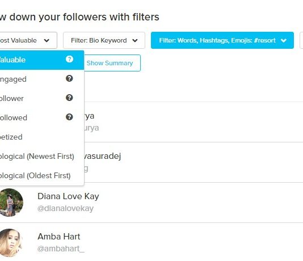Click chevron on Most Valuable dropdown
This screenshot has height=261, width=303.
tap(47, 41)
